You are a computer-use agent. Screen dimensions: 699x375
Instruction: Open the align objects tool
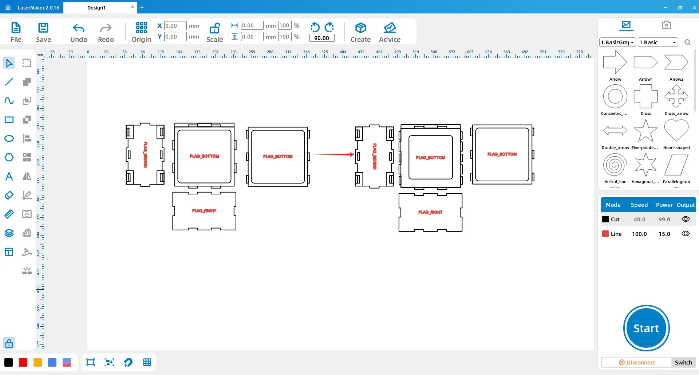[27, 138]
